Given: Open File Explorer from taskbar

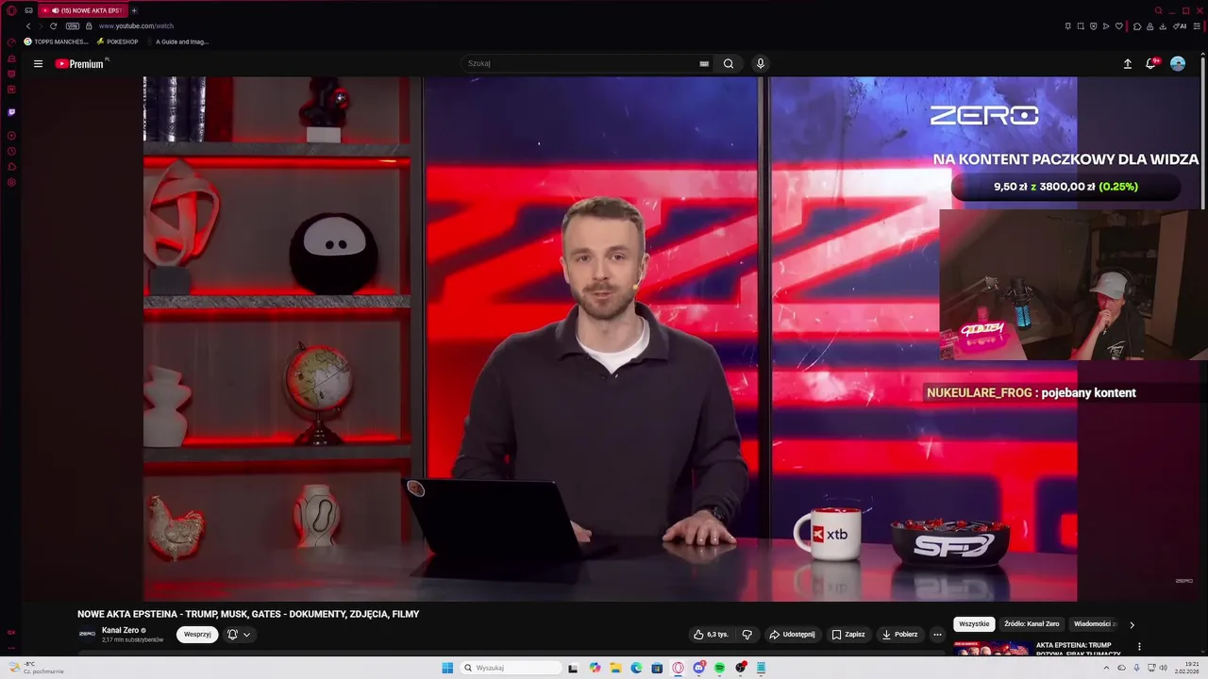Looking at the screenshot, I should [x=615, y=668].
